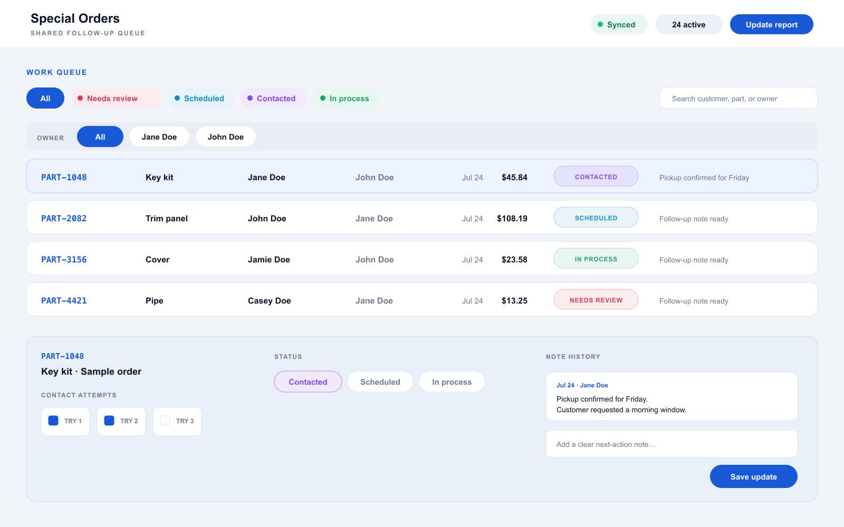Set detail status to In process
This screenshot has width=844, height=527.
pyautogui.click(x=452, y=382)
